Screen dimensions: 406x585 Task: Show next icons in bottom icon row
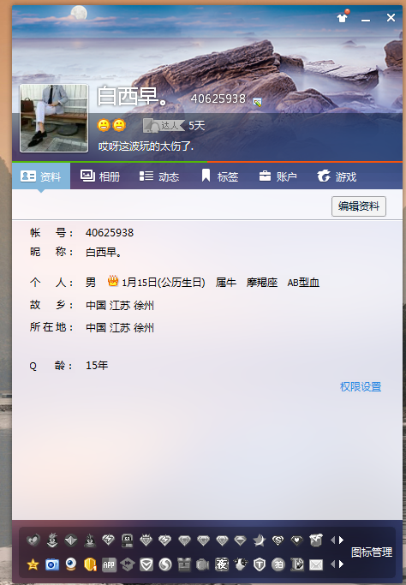(341, 564)
